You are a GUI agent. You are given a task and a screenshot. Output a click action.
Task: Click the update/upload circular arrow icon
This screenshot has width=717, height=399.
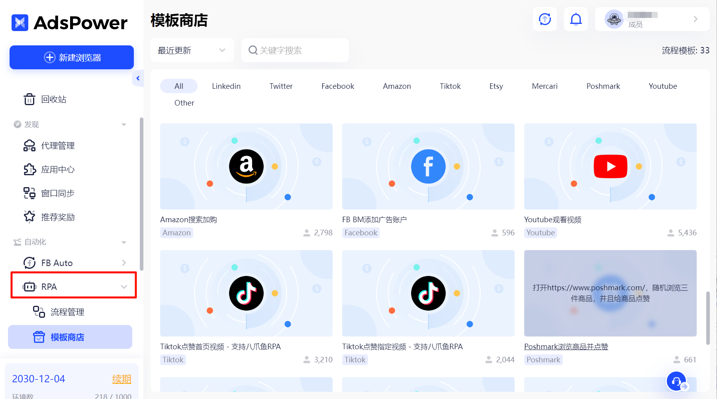545,19
